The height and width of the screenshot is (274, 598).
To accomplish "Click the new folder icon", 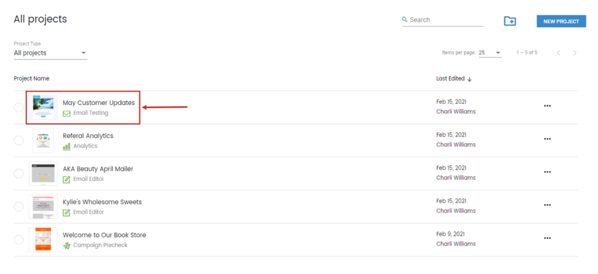I will (x=510, y=22).
